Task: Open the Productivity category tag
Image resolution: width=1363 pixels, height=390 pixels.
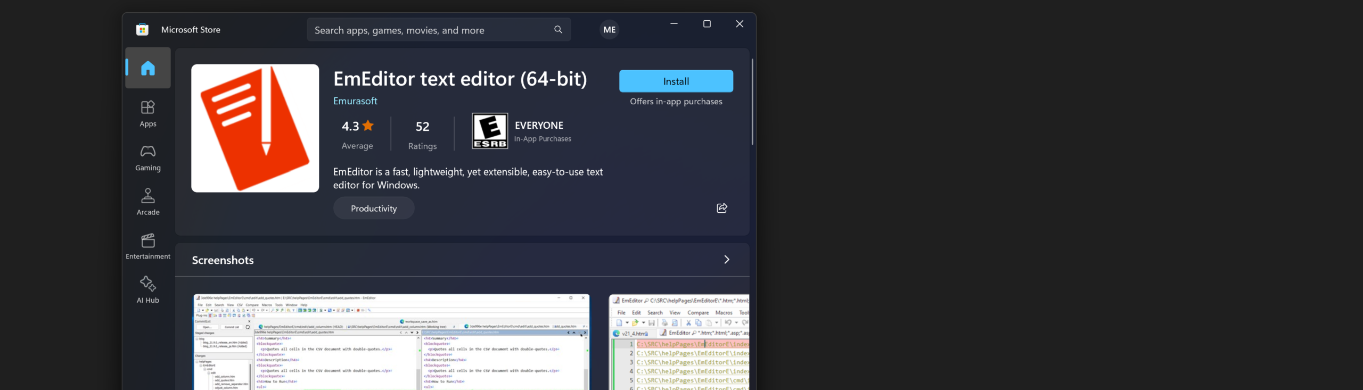Action: [x=374, y=209]
